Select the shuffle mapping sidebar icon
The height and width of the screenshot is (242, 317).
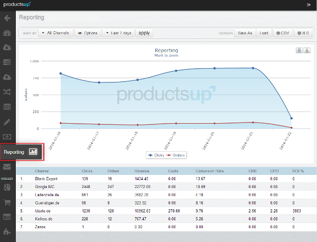[7, 92]
